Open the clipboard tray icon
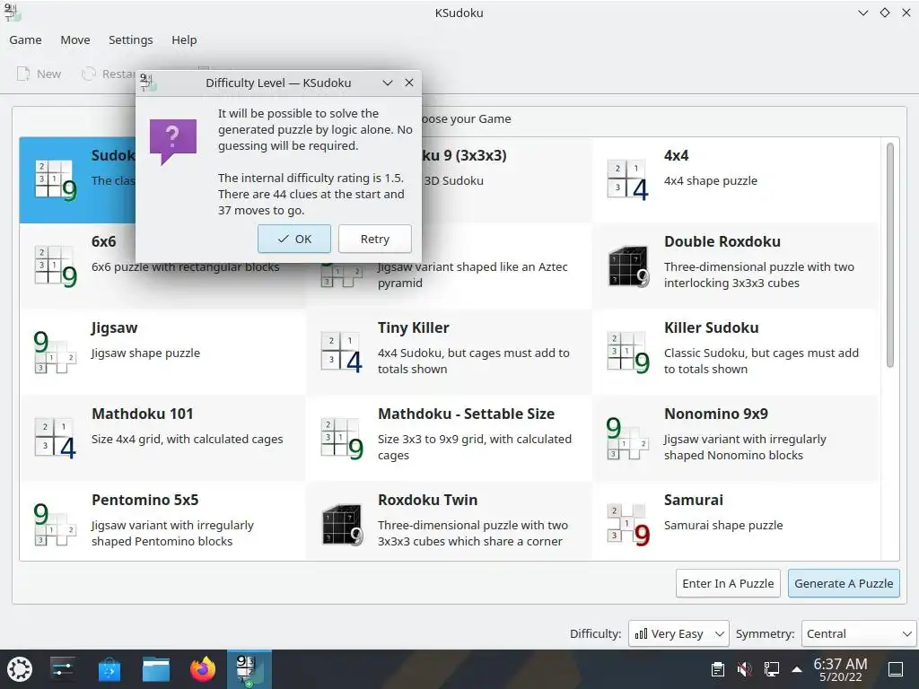 pyautogui.click(x=717, y=669)
